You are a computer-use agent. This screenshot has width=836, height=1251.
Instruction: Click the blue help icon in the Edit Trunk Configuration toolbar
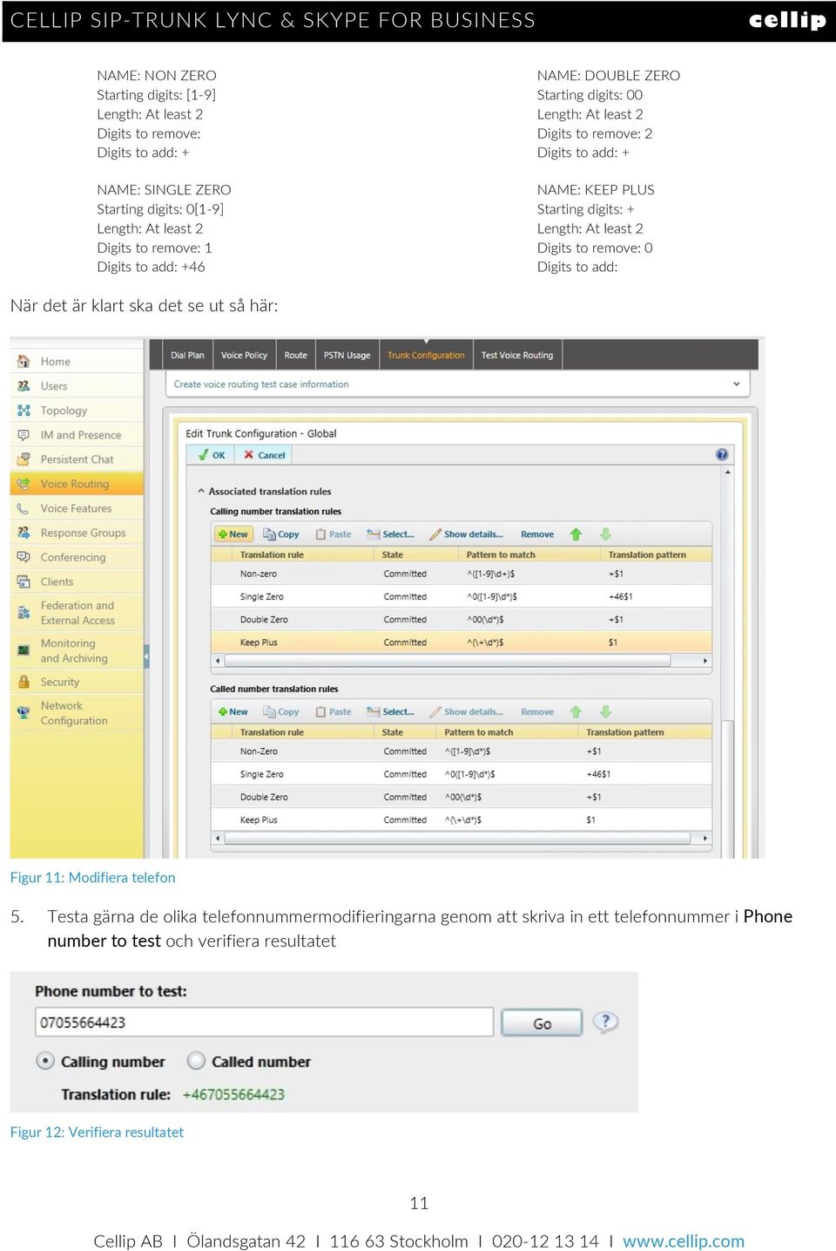click(x=722, y=454)
